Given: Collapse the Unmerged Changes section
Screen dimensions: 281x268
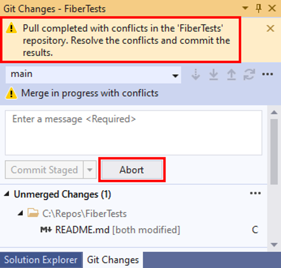Looking at the screenshot, I should [x=7, y=194].
